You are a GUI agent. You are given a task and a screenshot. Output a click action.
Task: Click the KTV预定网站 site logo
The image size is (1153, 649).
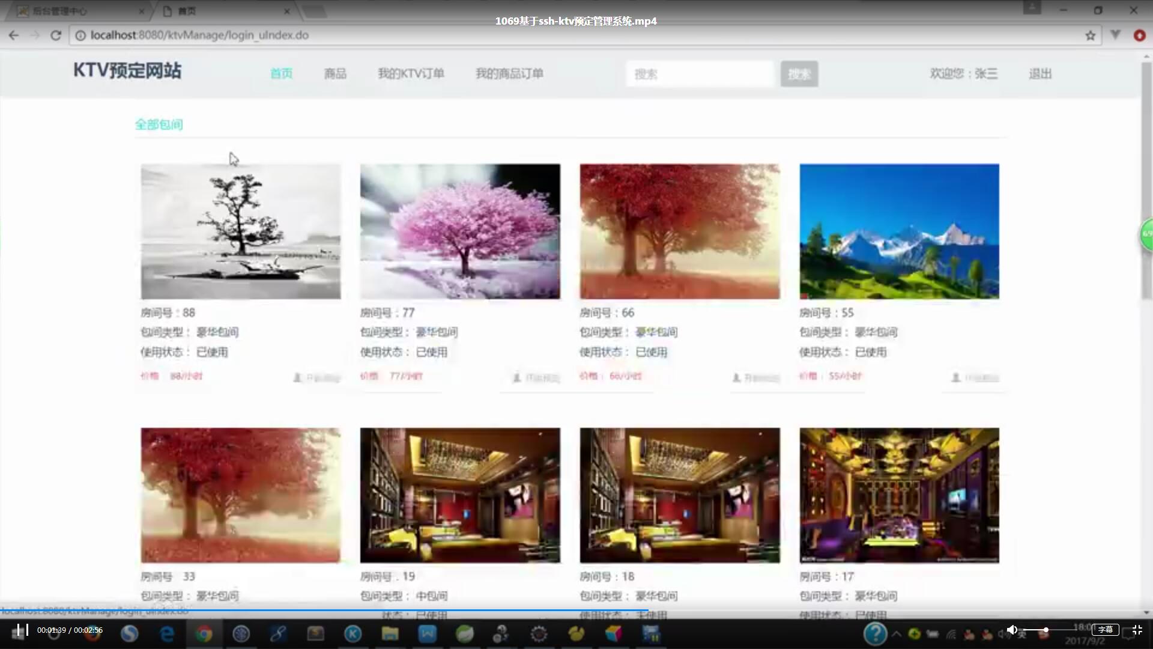127,70
